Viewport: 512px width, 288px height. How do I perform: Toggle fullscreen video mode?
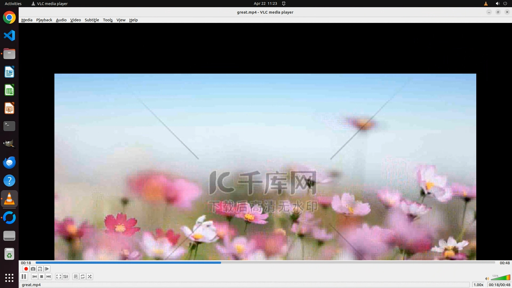[x=59, y=277]
